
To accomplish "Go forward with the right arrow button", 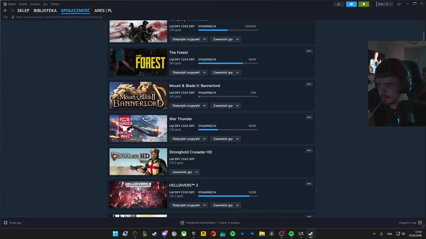I will coord(12,11).
